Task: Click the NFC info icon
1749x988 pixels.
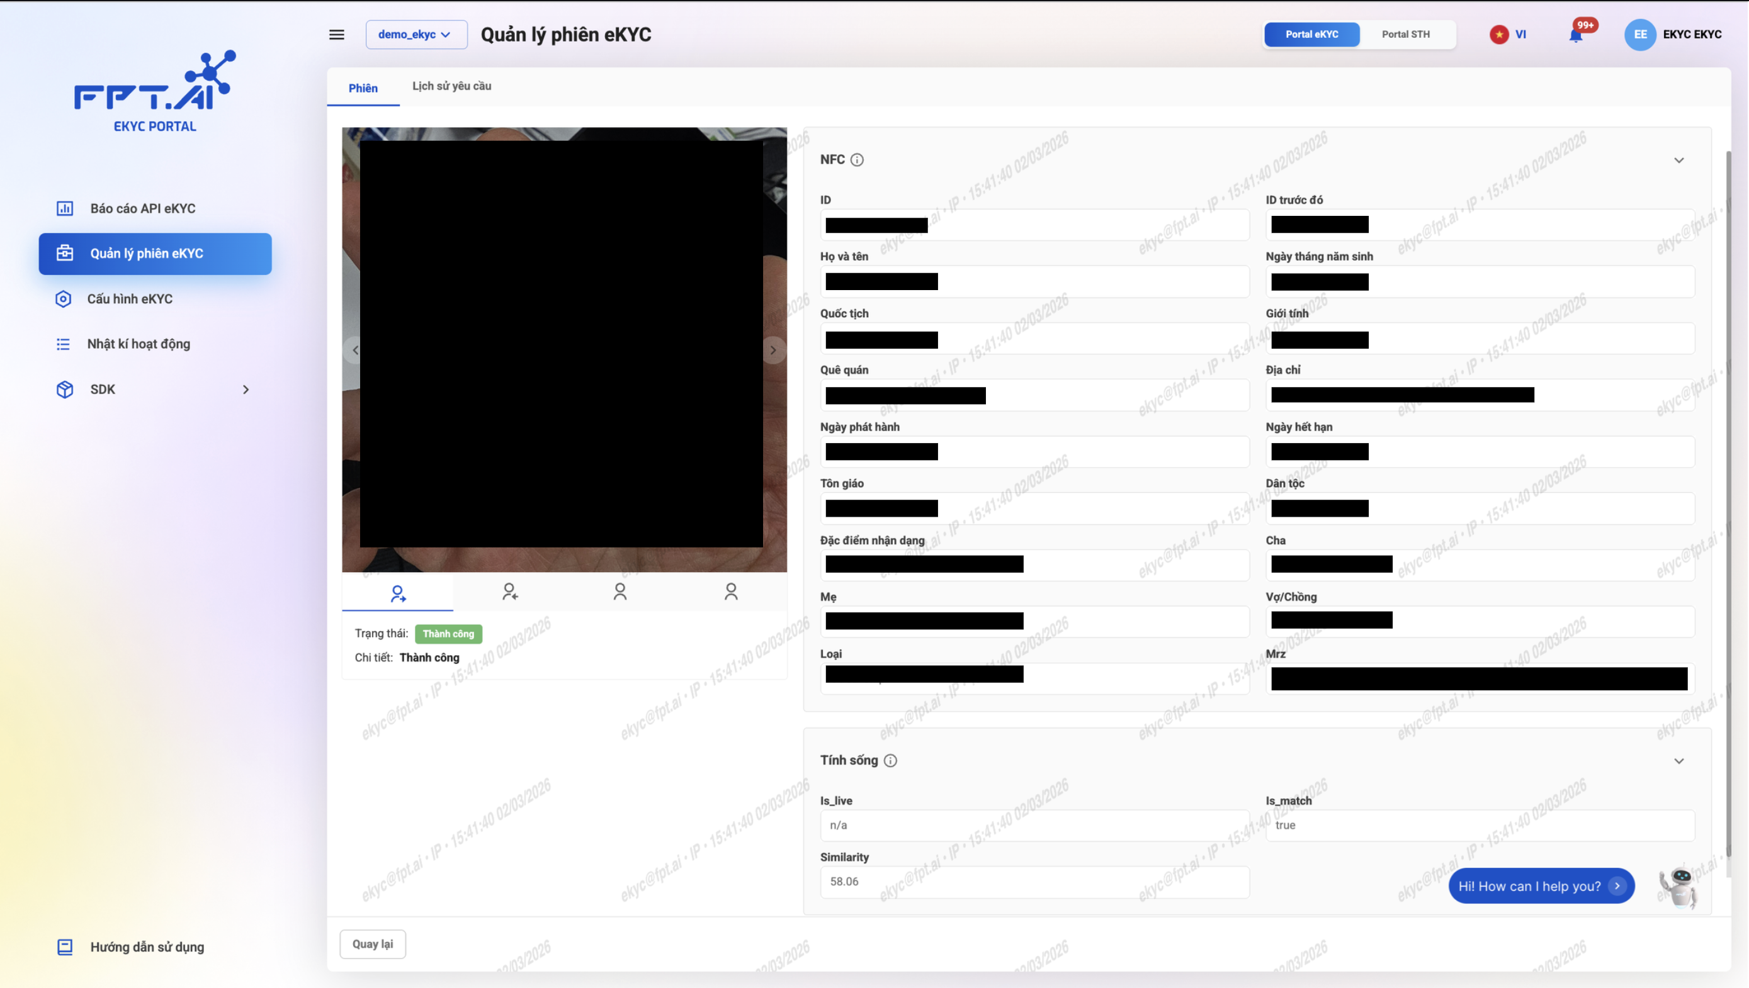Action: [857, 160]
